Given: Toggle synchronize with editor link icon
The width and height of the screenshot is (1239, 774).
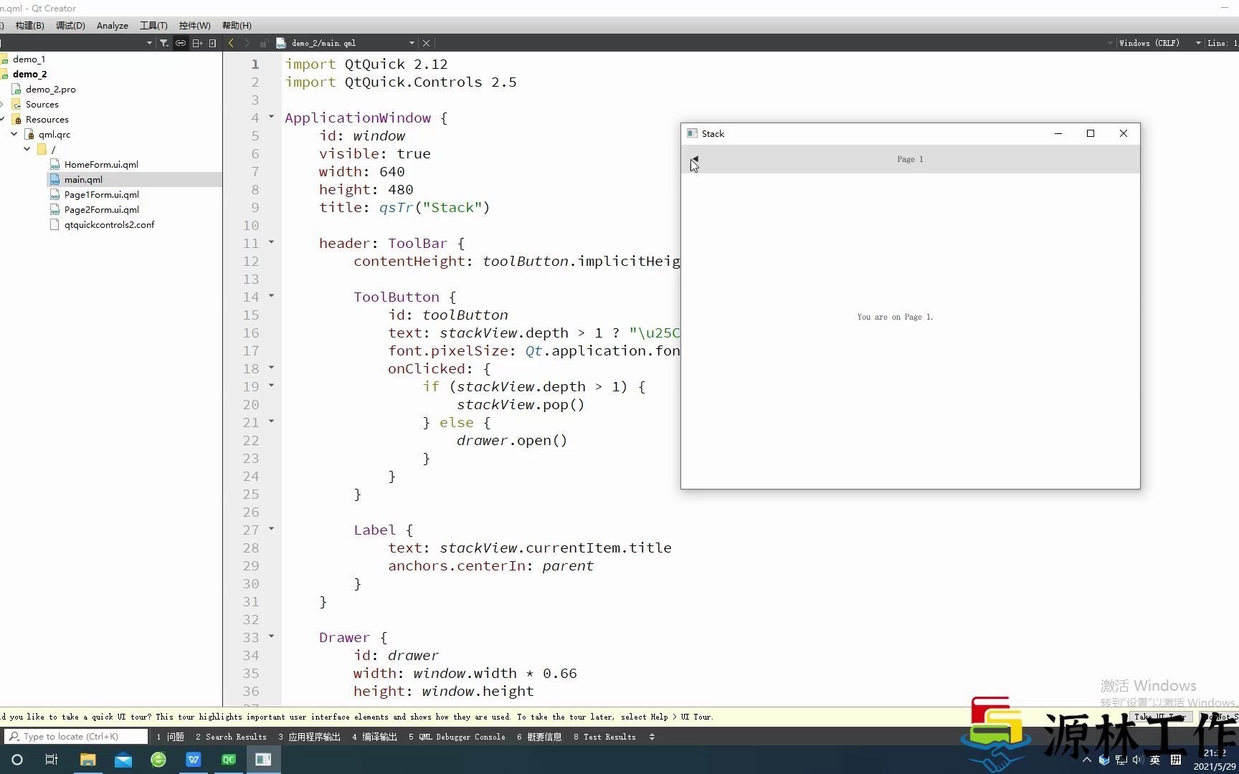Looking at the screenshot, I should point(181,43).
